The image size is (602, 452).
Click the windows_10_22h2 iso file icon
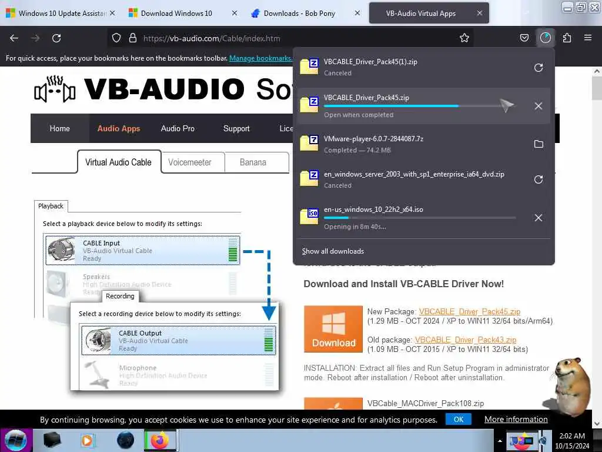point(309,216)
